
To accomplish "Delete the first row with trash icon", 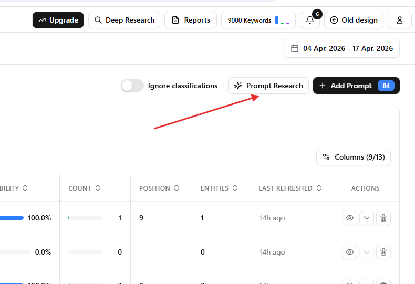I will pyautogui.click(x=383, y=218).
